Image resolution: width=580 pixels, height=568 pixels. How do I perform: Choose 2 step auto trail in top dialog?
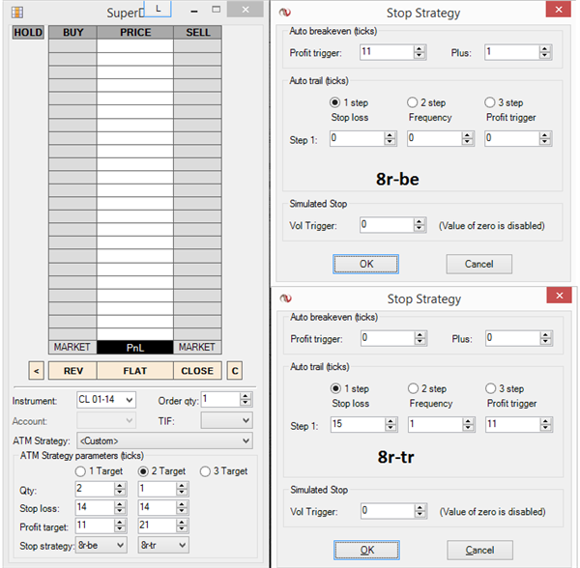(x=414, y=102)
